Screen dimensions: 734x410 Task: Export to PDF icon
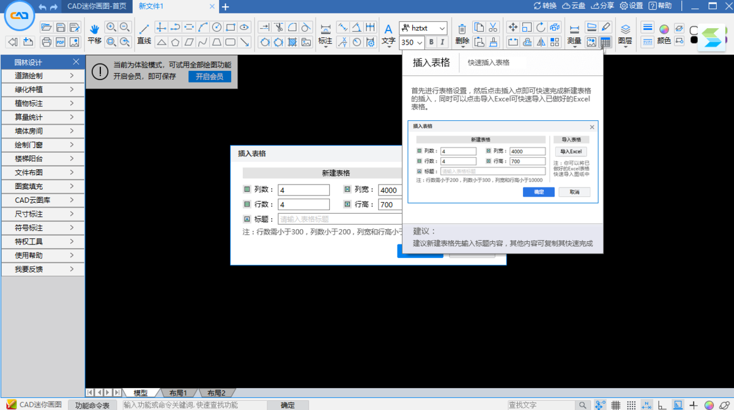click(x=61, y=42)
